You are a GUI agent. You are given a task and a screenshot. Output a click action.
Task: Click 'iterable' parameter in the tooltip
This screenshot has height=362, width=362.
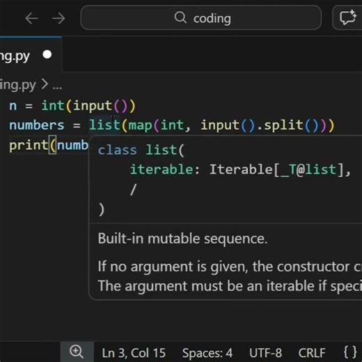(162, 169)
